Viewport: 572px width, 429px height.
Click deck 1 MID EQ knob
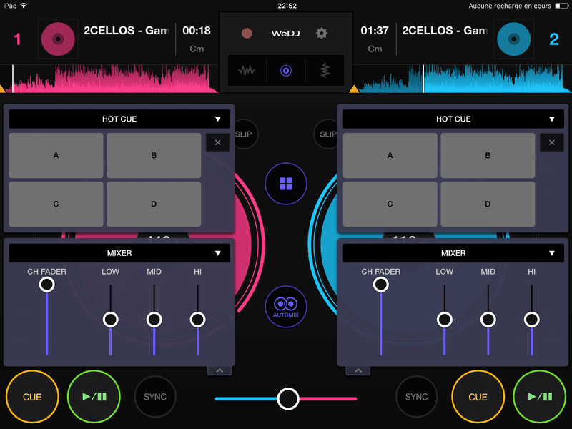tap(154, 320)
